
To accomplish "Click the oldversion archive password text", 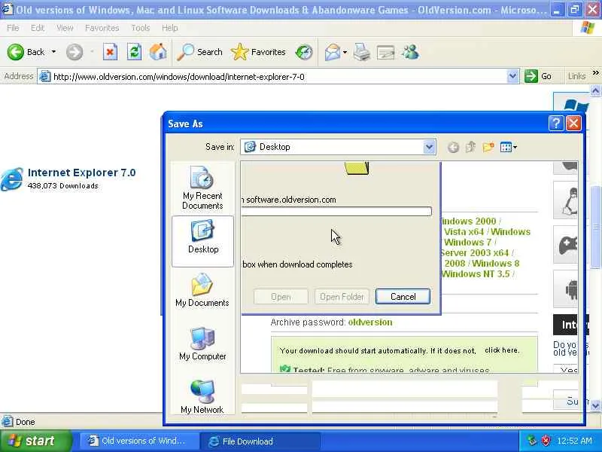I will 370,322.
